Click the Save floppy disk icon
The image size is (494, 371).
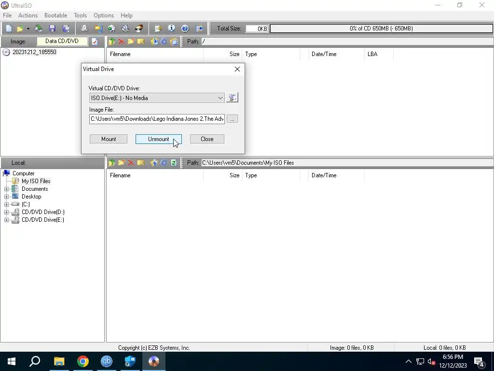pos(52,29)
